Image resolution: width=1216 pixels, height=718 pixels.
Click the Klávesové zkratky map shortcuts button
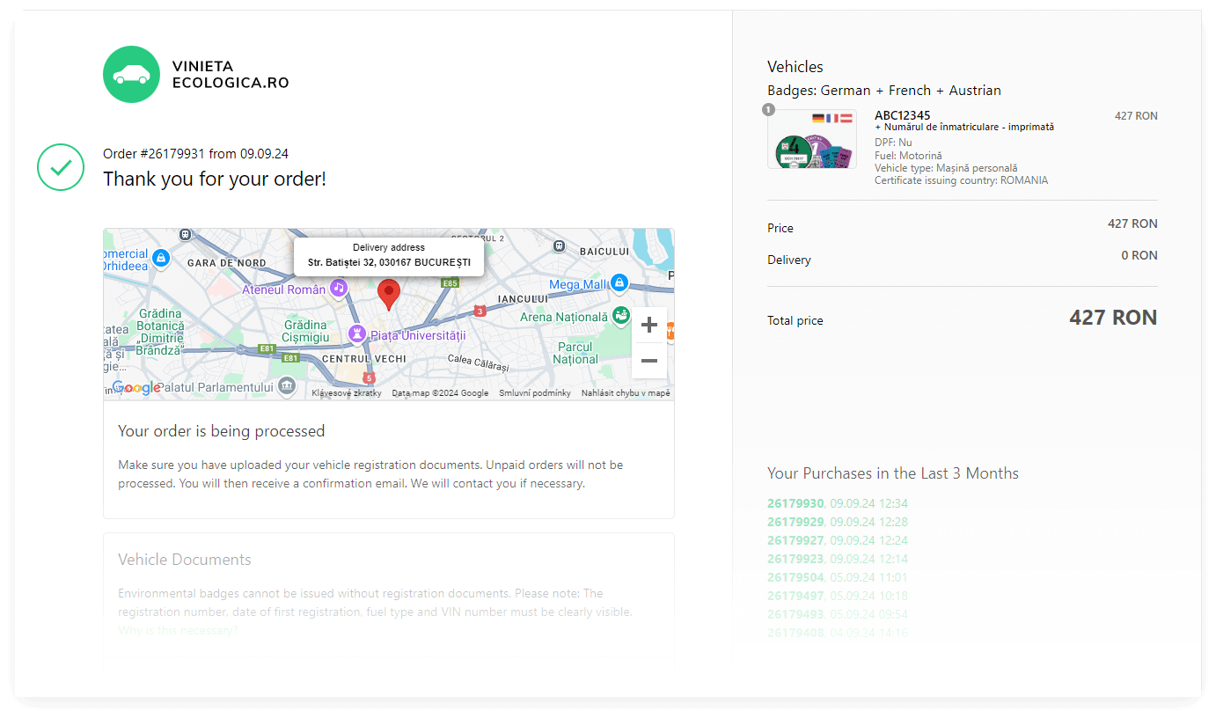(347, 393)
